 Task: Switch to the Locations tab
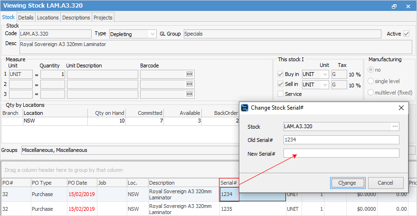pos(48,18)
